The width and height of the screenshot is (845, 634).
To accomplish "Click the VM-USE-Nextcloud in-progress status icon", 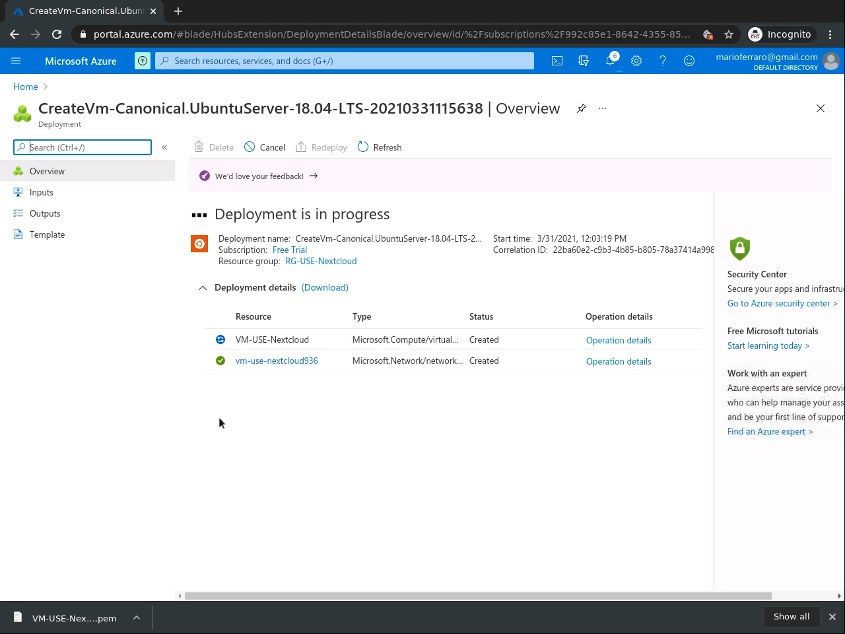I will pyautogui.click(x=220, y=339).
